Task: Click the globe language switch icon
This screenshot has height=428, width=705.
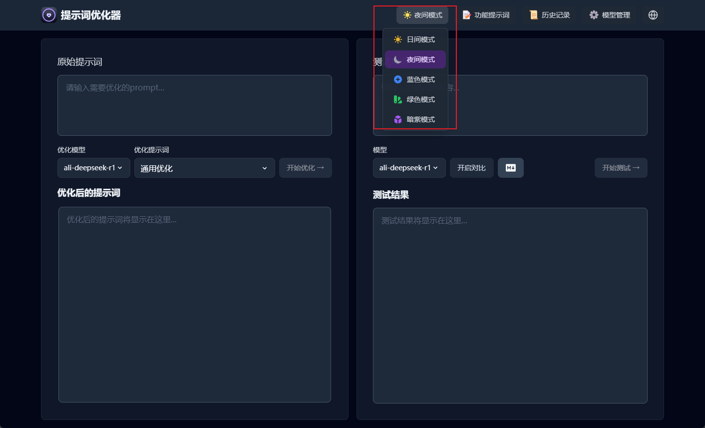Action: (653, 15)
